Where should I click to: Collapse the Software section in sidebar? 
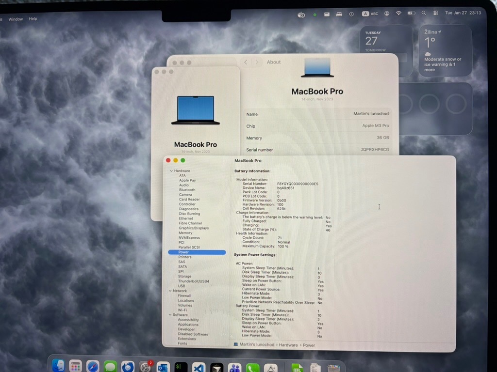click(170, 315)
